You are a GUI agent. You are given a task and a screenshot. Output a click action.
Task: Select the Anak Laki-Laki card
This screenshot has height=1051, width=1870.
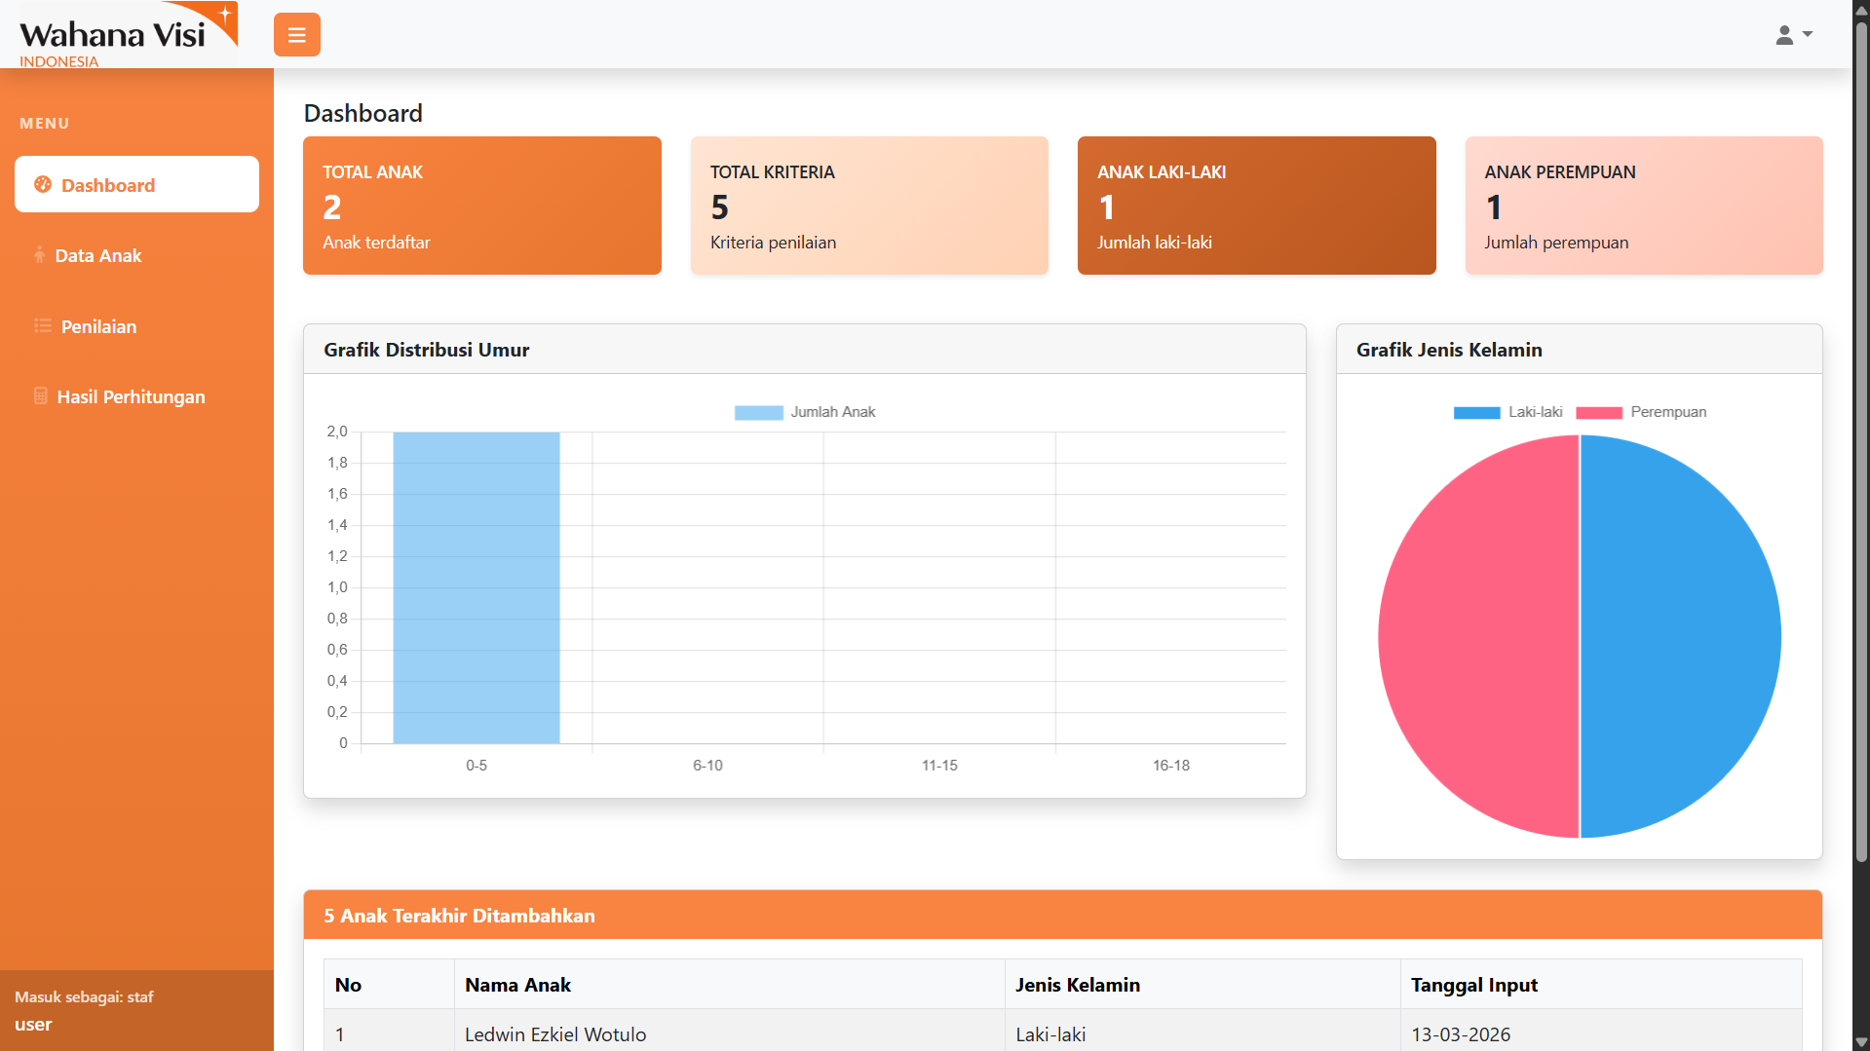tap(1256, 206)
